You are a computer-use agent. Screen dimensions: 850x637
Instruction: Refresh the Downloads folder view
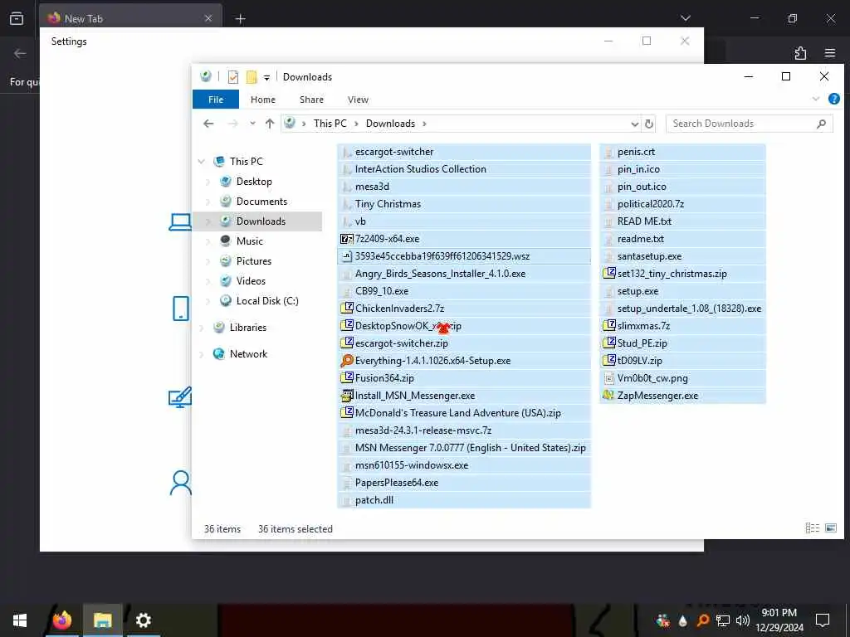tap(649, 124)
